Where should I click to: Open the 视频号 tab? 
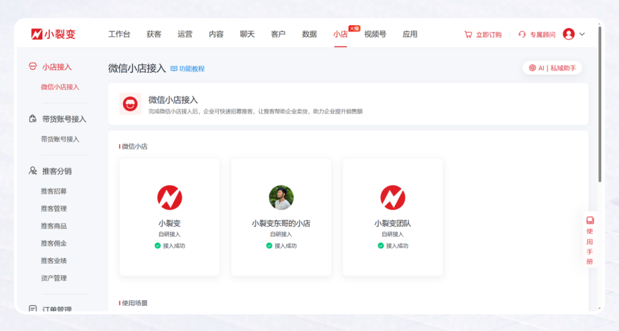[x=374, y=34]
